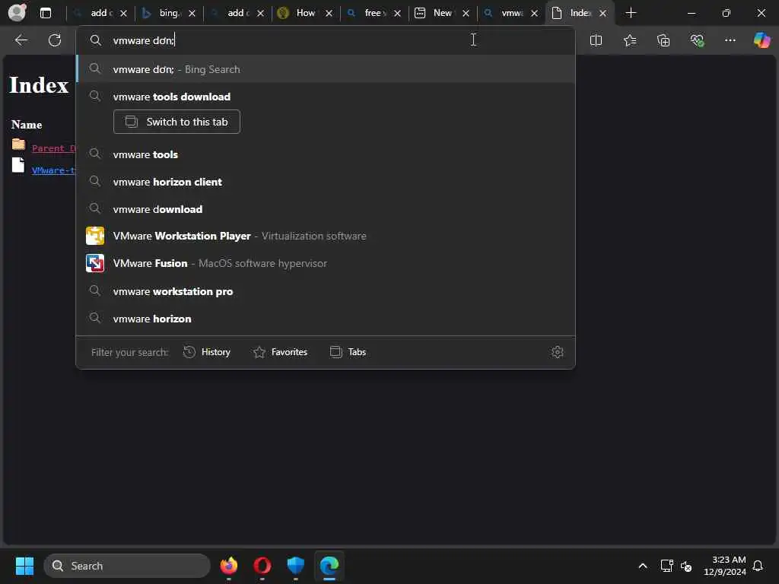Filter search by Tabs
The height and width of the screenshot is (584, 779).
click(348, 352)
